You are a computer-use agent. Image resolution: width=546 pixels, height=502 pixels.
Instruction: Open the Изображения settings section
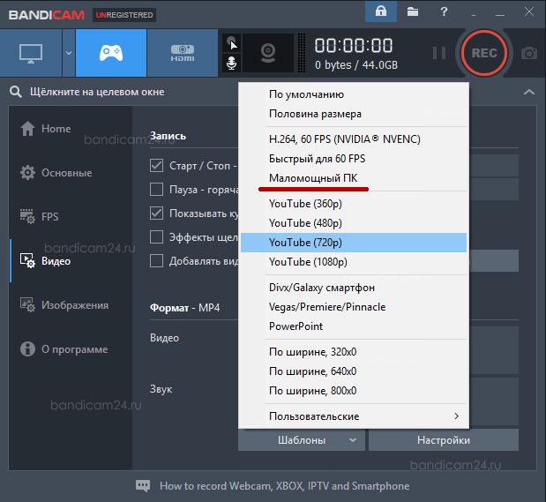[64, 305]
